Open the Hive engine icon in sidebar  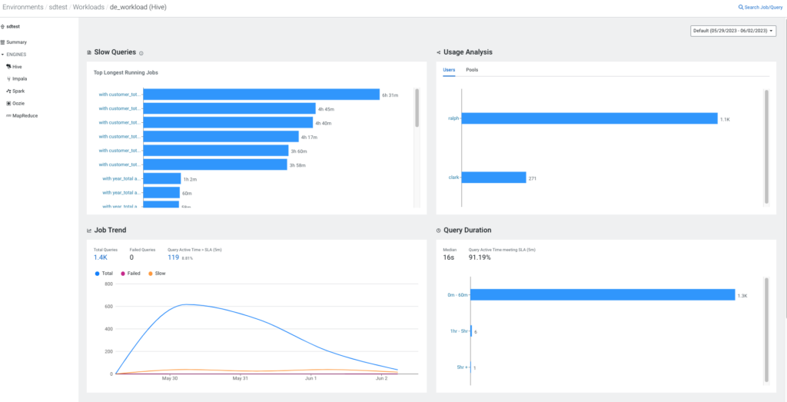coord(8,67)
